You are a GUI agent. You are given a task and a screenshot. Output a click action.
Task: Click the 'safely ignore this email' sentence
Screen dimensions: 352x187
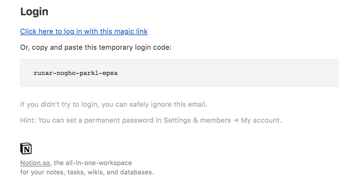coord(169,104)
